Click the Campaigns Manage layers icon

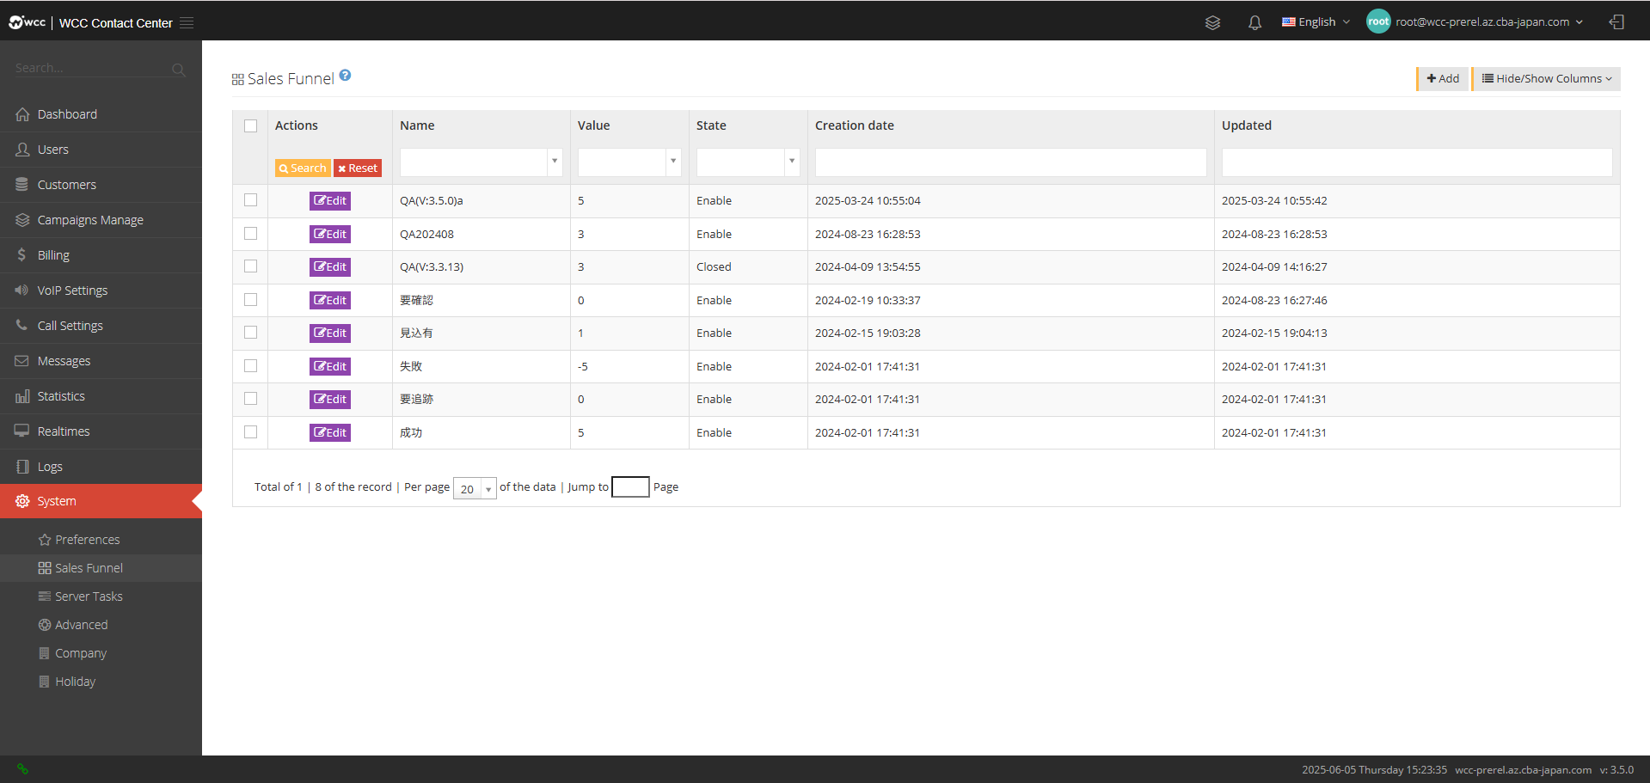click(22, 220)
